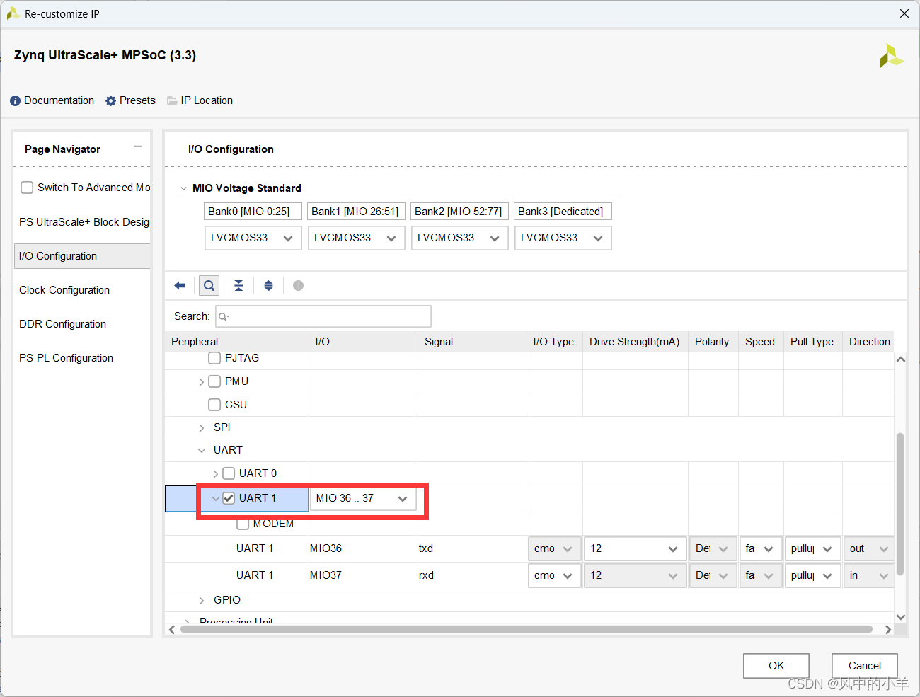Open MIO37 direction 'in' dropdown
Screen dimensions: 920x697
coord(868,575)
